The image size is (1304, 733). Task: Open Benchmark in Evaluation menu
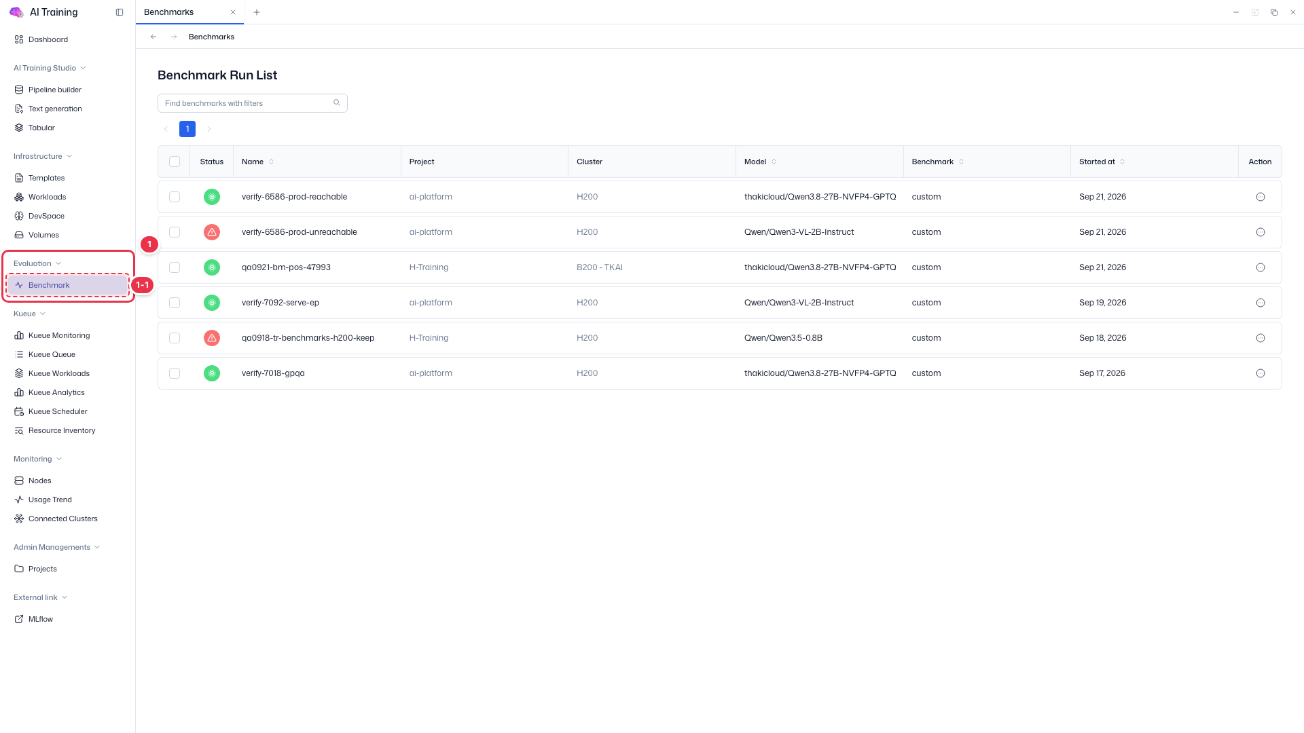(67, 285)
